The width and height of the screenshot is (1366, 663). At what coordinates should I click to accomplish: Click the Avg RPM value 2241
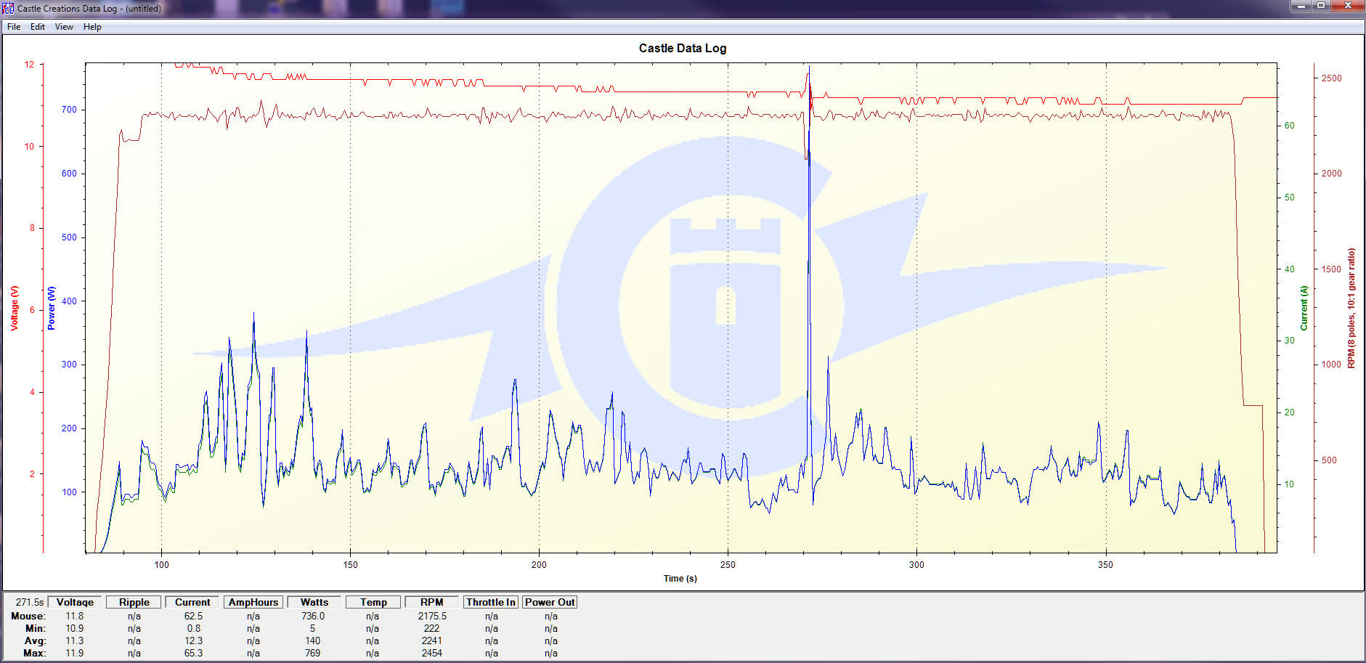coord(432,640)
